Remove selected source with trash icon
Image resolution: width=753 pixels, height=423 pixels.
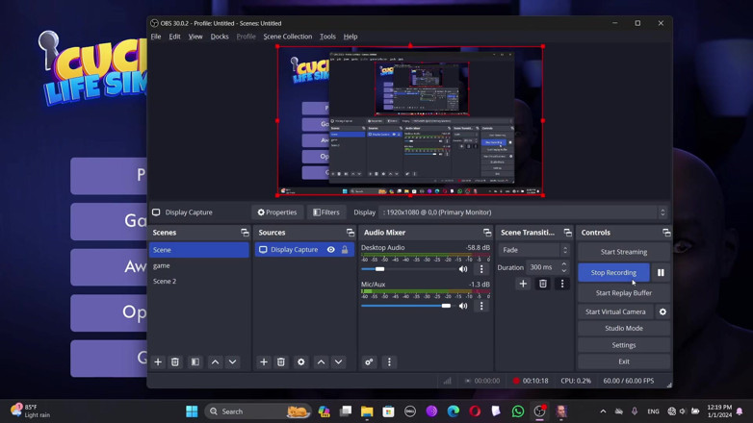[x=281, y=362]
